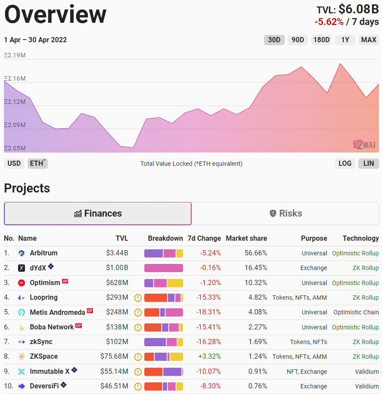Click warning icon next to ZKSpace breakdown
This screenshot has width=382, height=394.
point(138,357)
